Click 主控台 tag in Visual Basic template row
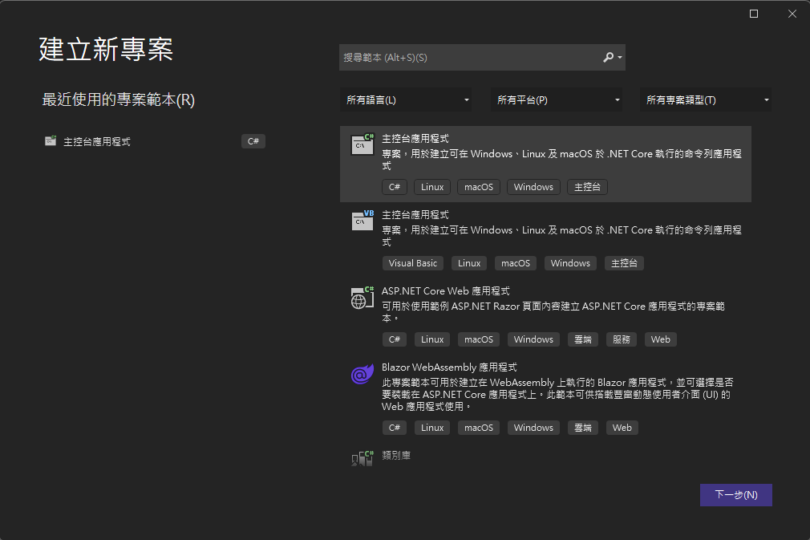Screen dimensions: 810x540 click(x=624, y=263)
